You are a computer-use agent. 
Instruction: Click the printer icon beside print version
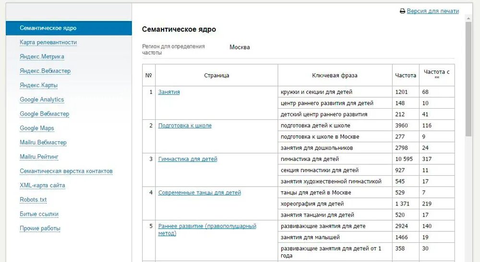coord(402,11)
